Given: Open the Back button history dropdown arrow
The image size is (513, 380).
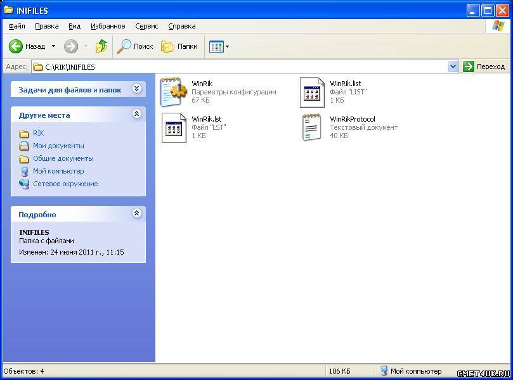Looking at the screenshot, I should [x=53, y=46].
